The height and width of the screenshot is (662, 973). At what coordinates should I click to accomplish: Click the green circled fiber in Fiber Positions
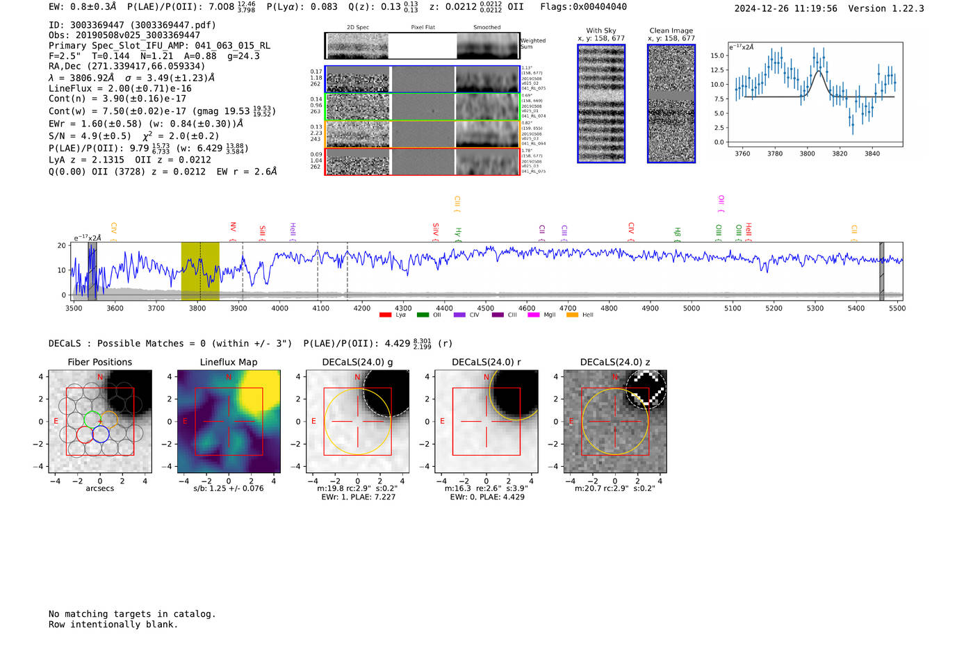tap(92, 419)
